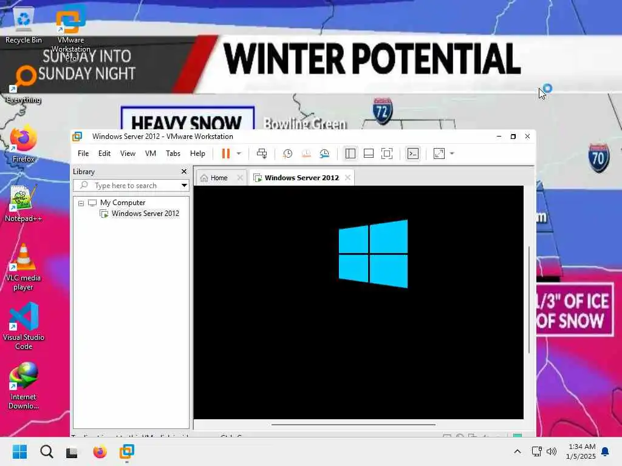
Task: Open the Edit menu
Action: [x=104, y=154]
